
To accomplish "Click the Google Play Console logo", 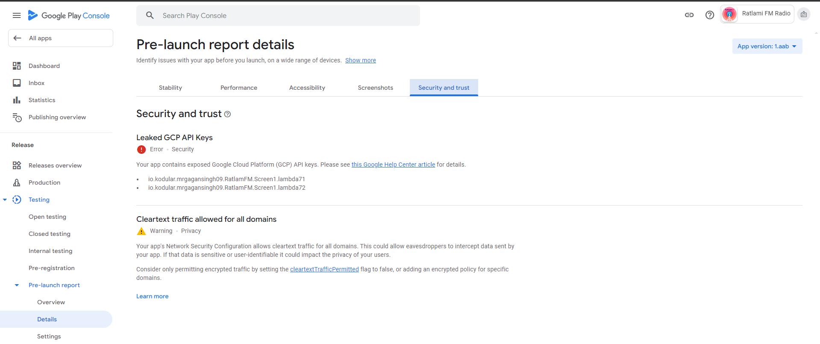I will coord(69,15).
